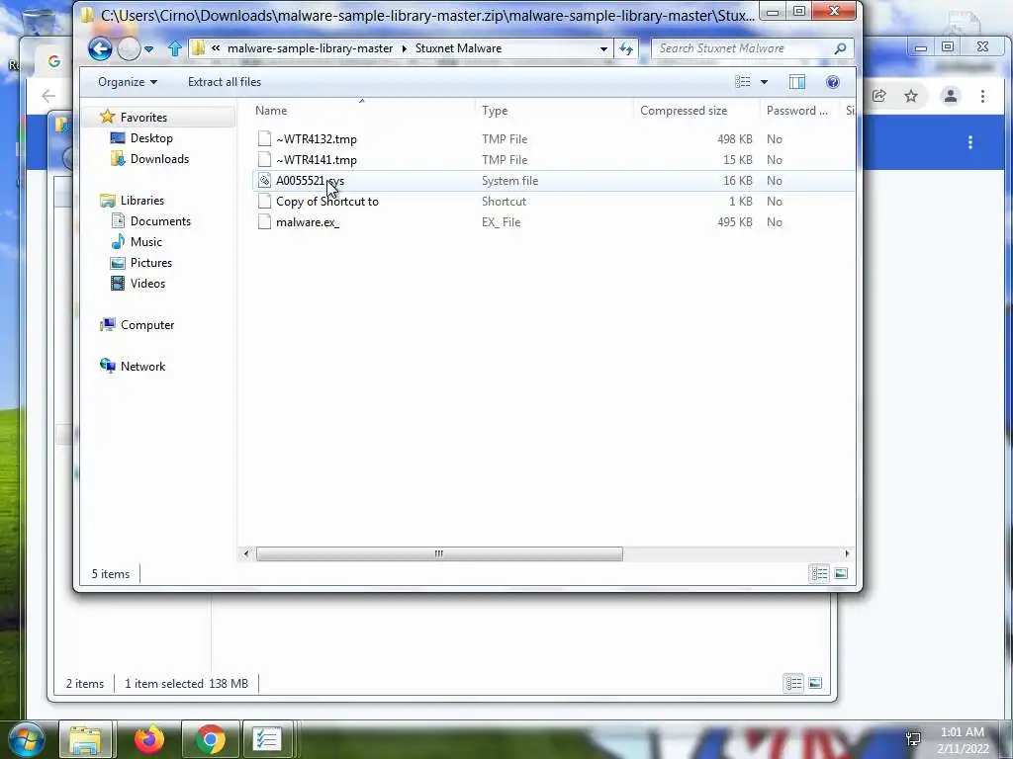The image size is (1013, 759).
Task: Go back using the Explorer back arrow
Action: (x=100, y=48)
